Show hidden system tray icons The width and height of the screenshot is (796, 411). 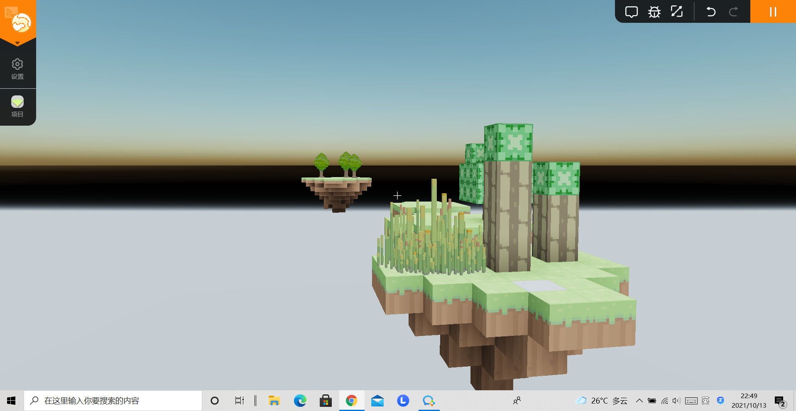pos(639,401)
